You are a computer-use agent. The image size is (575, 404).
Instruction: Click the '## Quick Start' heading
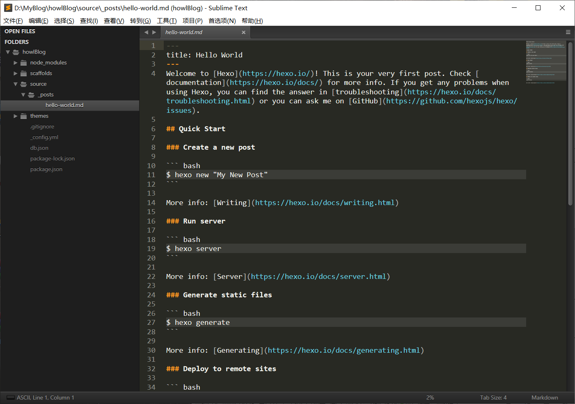(x=196, y=129)
